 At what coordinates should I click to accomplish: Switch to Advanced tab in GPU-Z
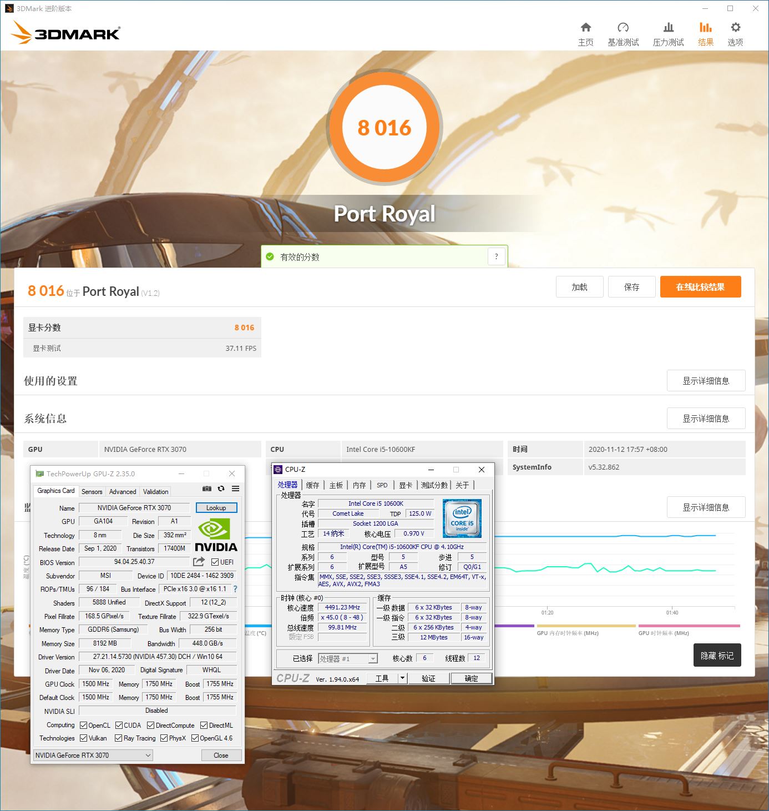tap(123, 492)
